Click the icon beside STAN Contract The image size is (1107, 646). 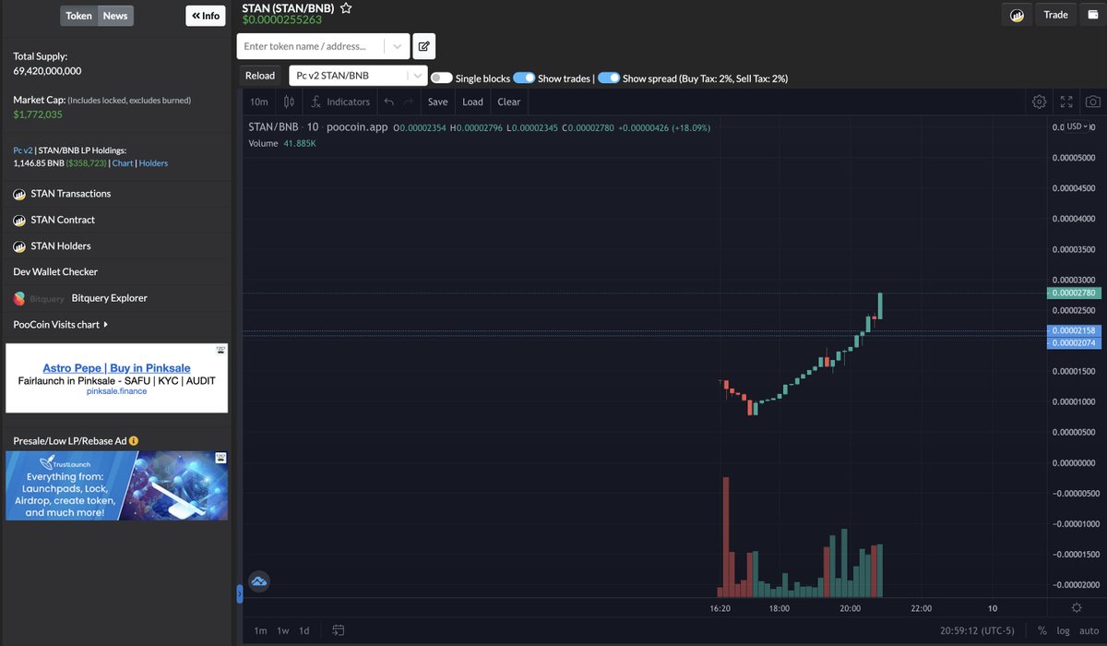(x=19, y=220)
